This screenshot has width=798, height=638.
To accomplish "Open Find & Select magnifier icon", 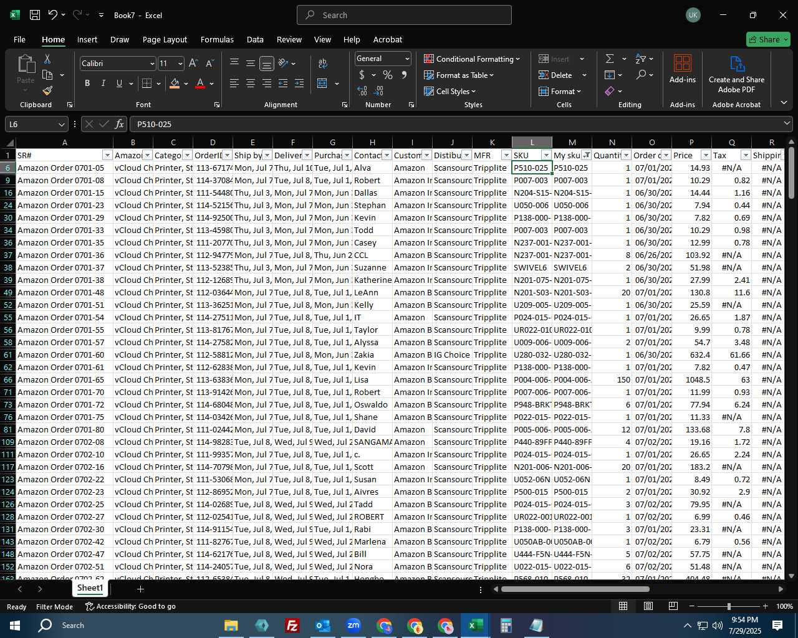I will click(641, 75).
